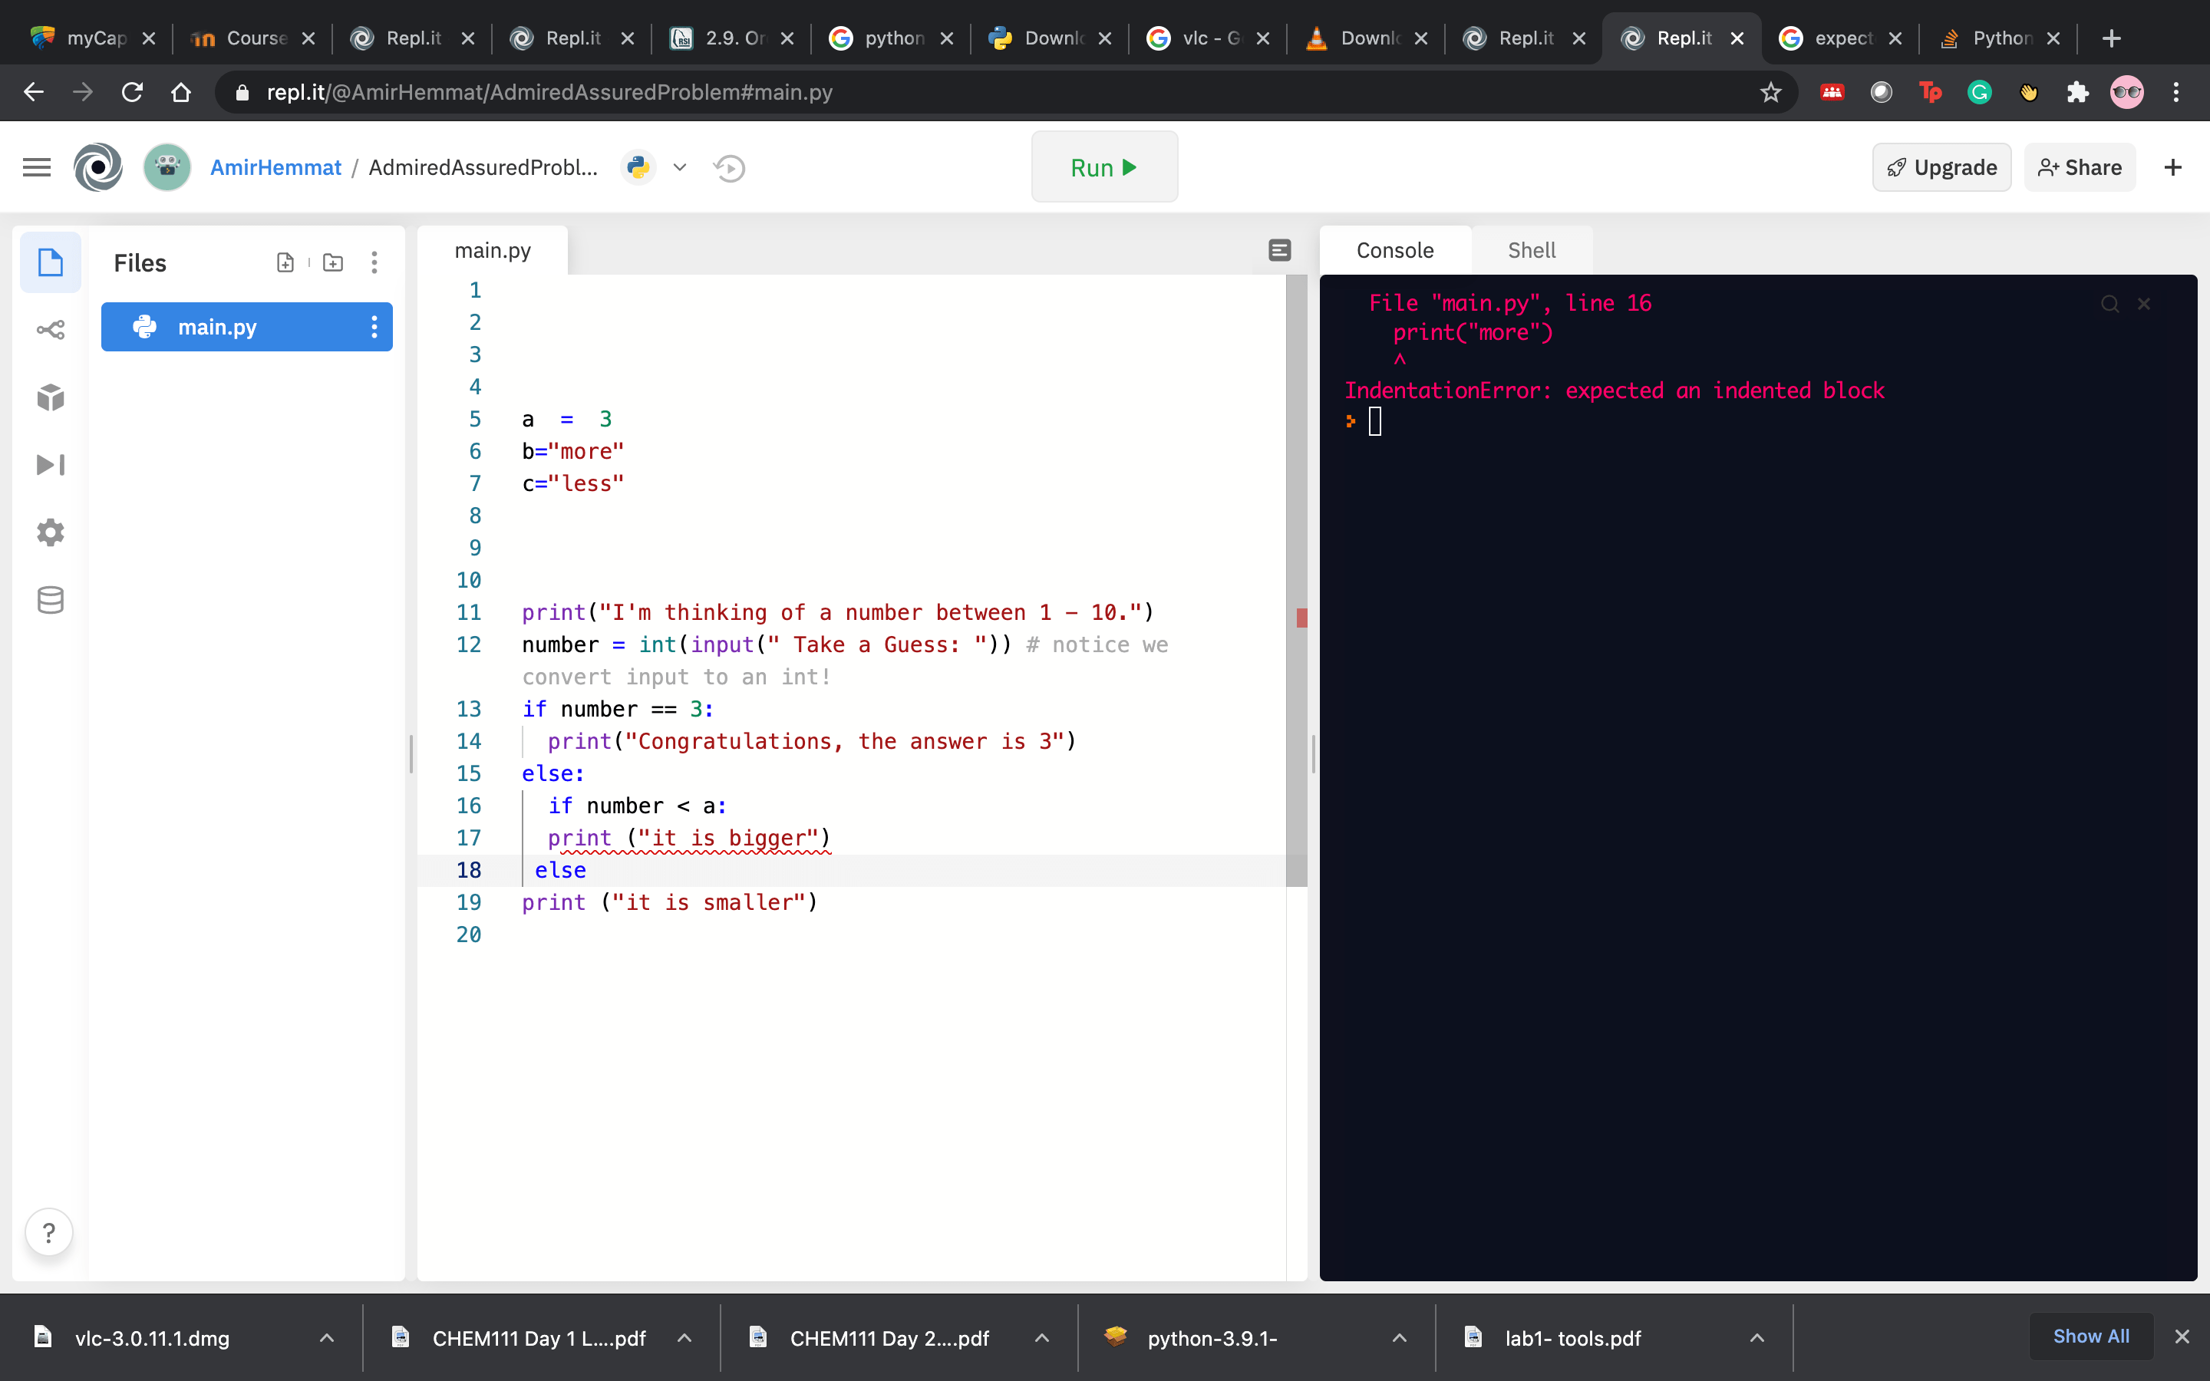Viewport: 2210px width, 1381px height.
Task: Open the Database sidebar icon
Action: (x=50, y=600)
